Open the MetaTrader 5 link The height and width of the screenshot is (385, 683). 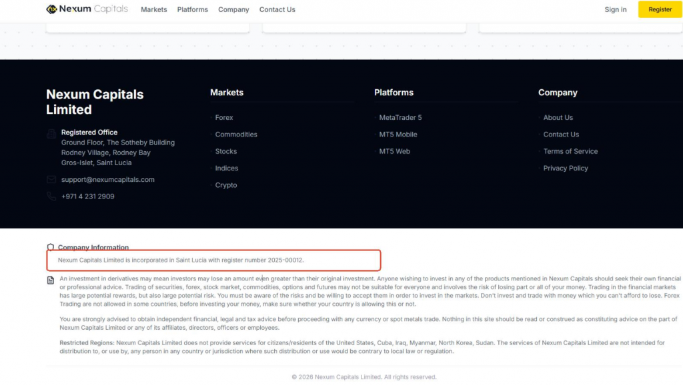point(400,117)
